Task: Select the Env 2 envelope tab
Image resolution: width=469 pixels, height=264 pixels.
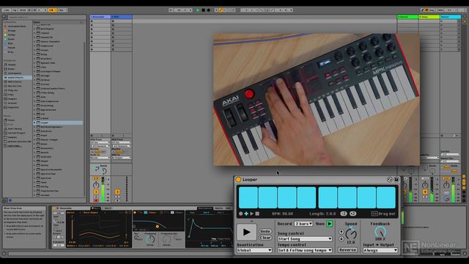Action: coord(206,213)
